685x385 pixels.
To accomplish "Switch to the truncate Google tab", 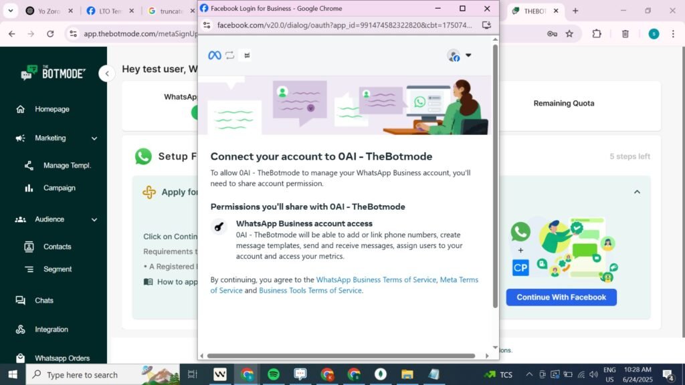I will click(x=171, y=11).
